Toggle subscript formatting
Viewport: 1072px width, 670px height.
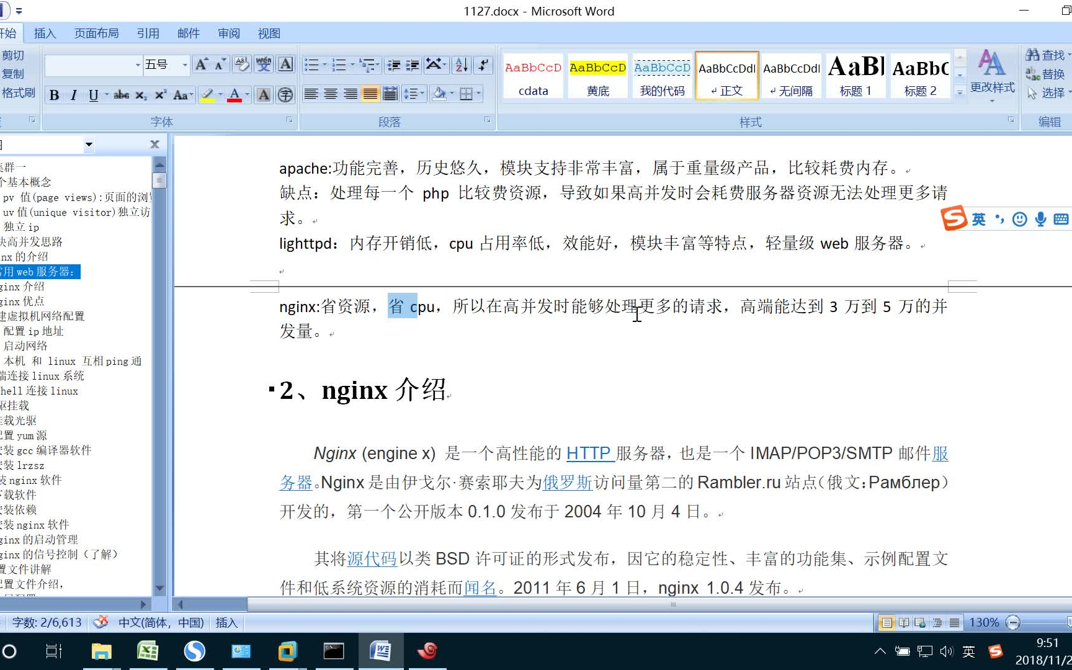tap(141, 94)
